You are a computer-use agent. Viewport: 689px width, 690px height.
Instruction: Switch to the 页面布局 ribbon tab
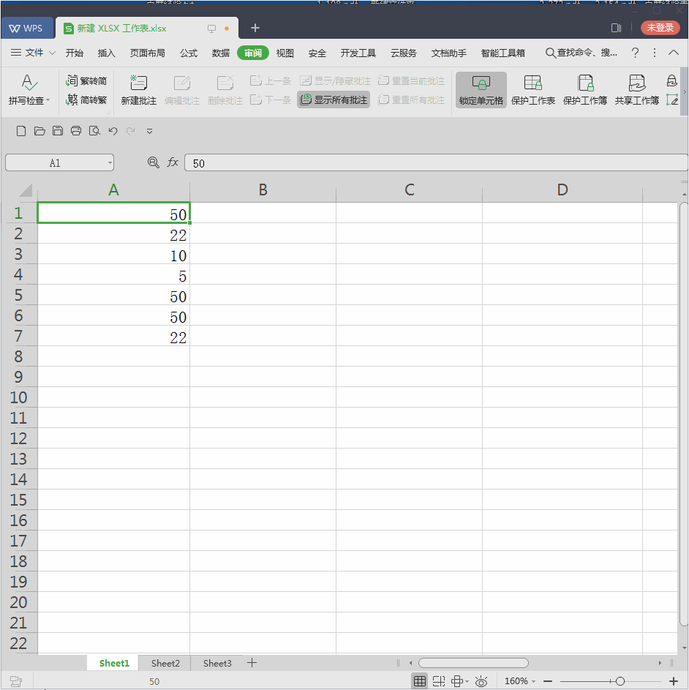(148, 53)
